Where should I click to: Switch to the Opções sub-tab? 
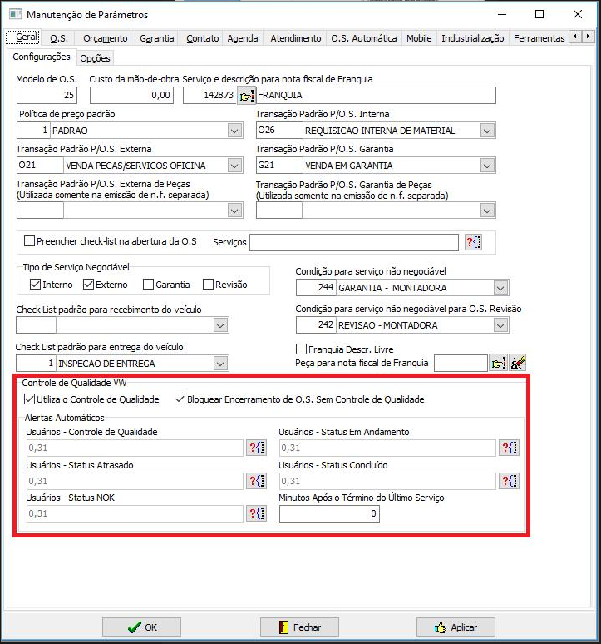click(x=95, y=58)
